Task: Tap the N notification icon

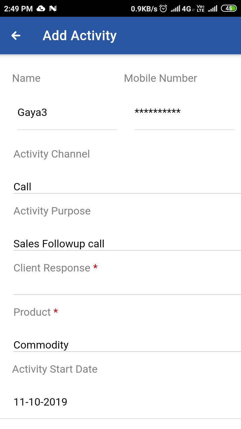Action: click(x=53, y=8)
